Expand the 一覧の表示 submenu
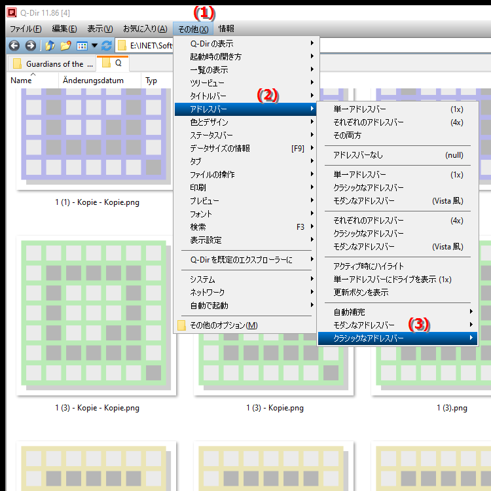 coord(245,70)
